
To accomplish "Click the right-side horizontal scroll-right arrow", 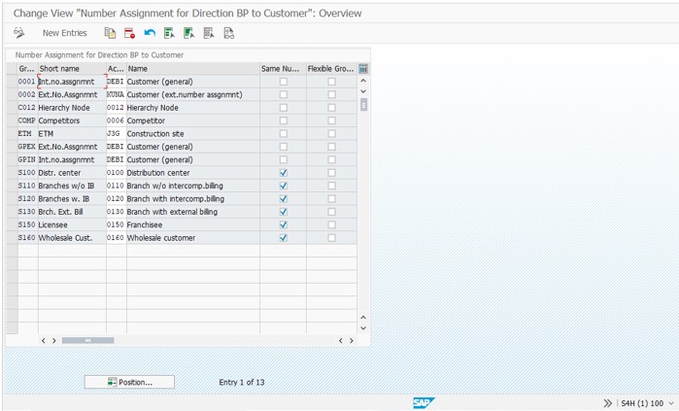I will pyautogui.click(x=352, y=341).
